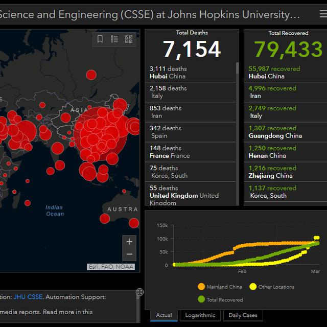The image size is (327, 327).
Task: Switch to the Logarithmic chart tab
Action: click(x=200, y=315)
